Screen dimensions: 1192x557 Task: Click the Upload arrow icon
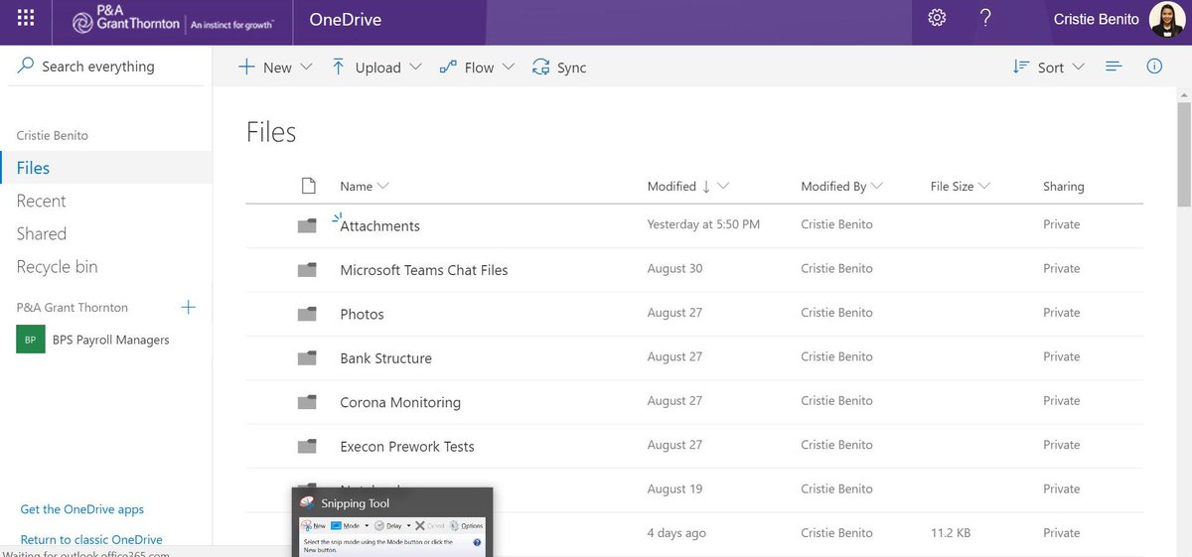338,67
